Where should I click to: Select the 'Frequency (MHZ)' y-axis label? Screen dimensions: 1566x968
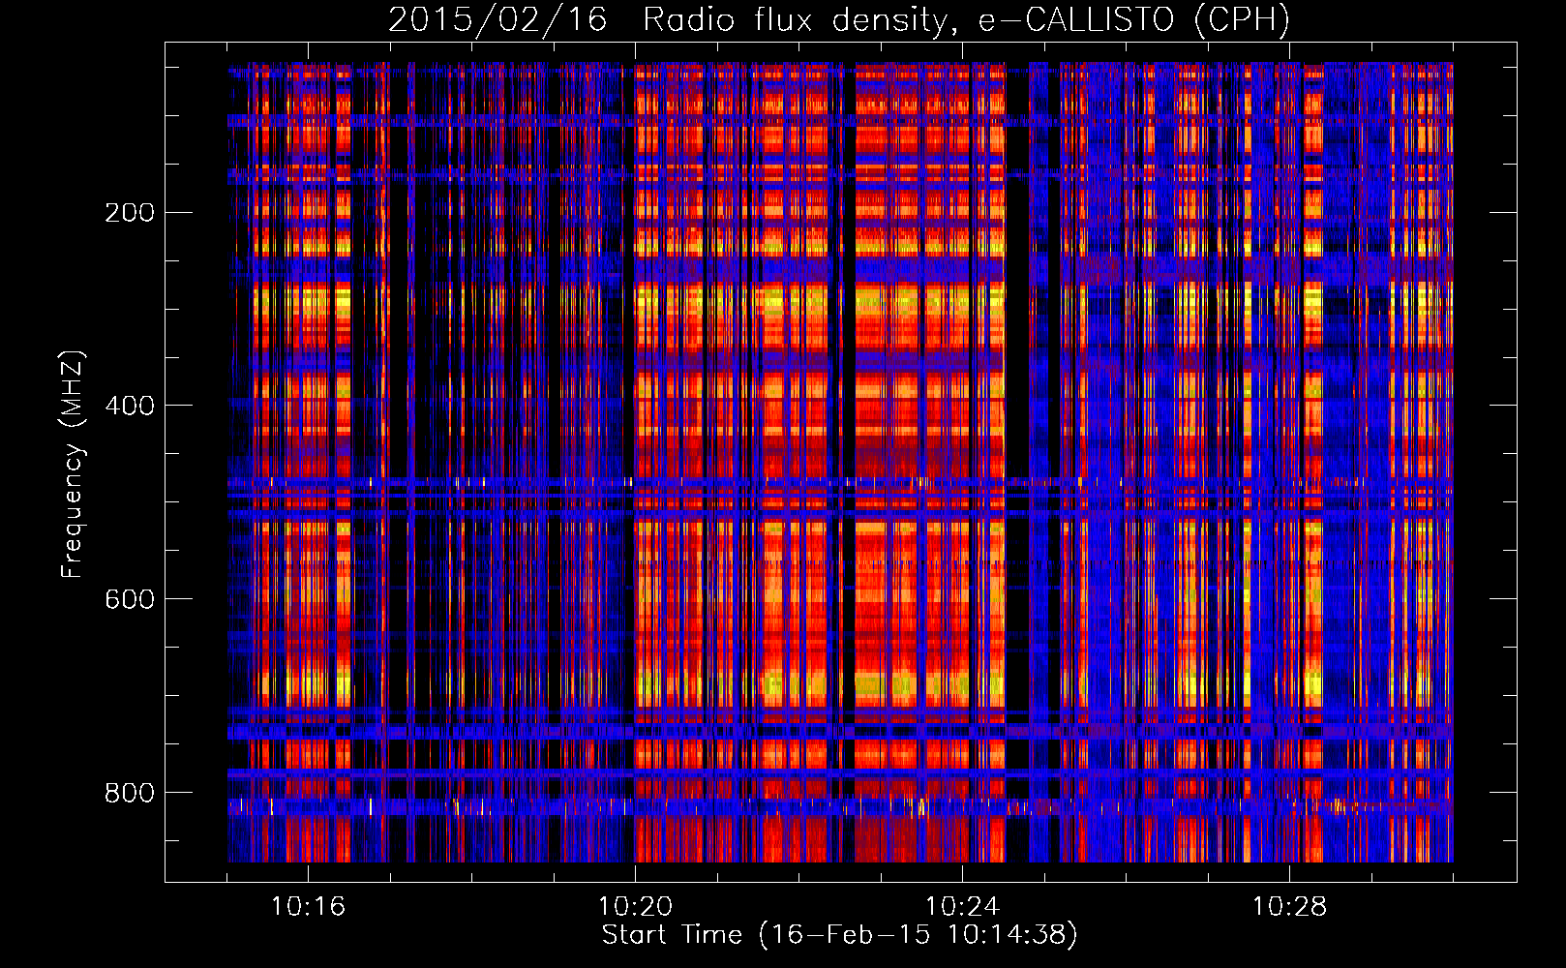click(73, 464)
